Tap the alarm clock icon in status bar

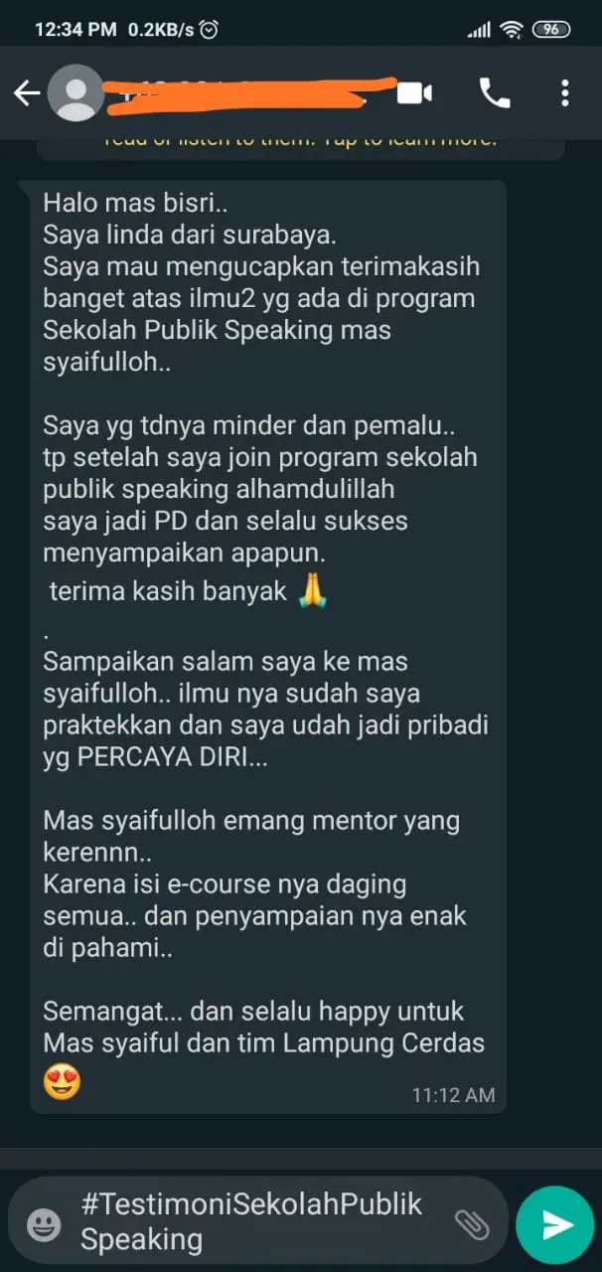(209, 30)
